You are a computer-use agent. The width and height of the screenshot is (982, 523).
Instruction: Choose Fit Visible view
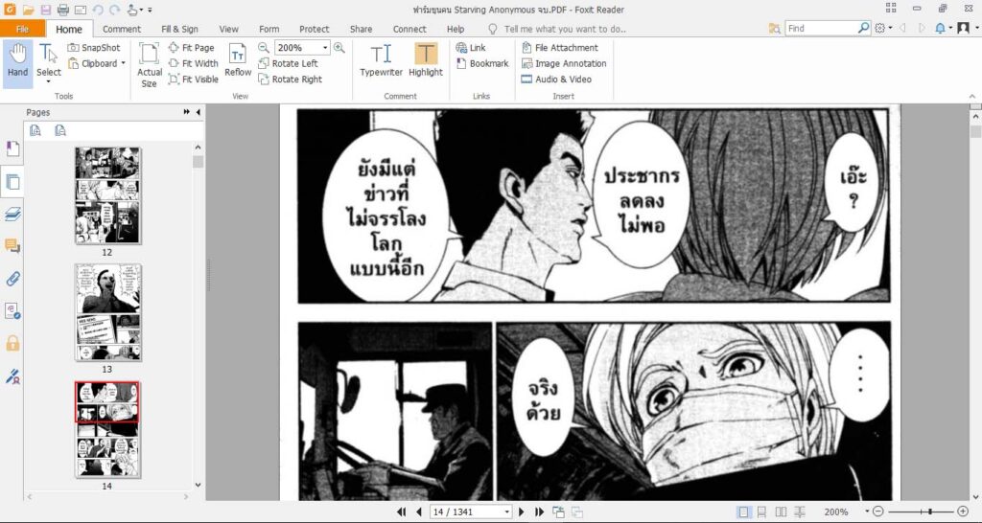point(194,79)
